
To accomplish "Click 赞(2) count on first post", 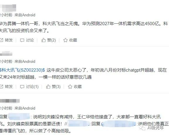I will click(x=51, y=40).
